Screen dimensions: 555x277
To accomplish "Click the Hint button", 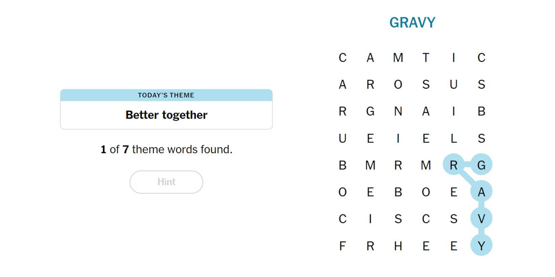I will pyautogui.click(x=166, y=182).
